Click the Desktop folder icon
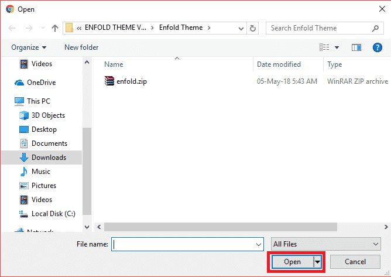 click(x=24, y=129)
